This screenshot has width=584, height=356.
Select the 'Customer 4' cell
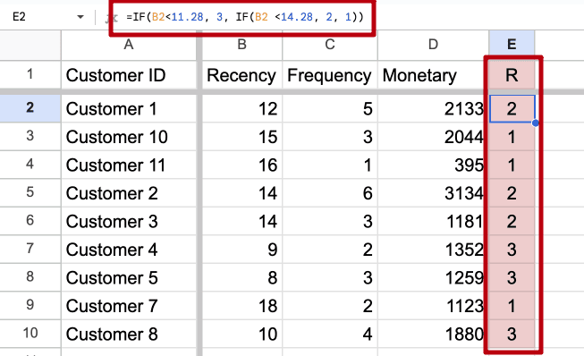tap(129, 250)
